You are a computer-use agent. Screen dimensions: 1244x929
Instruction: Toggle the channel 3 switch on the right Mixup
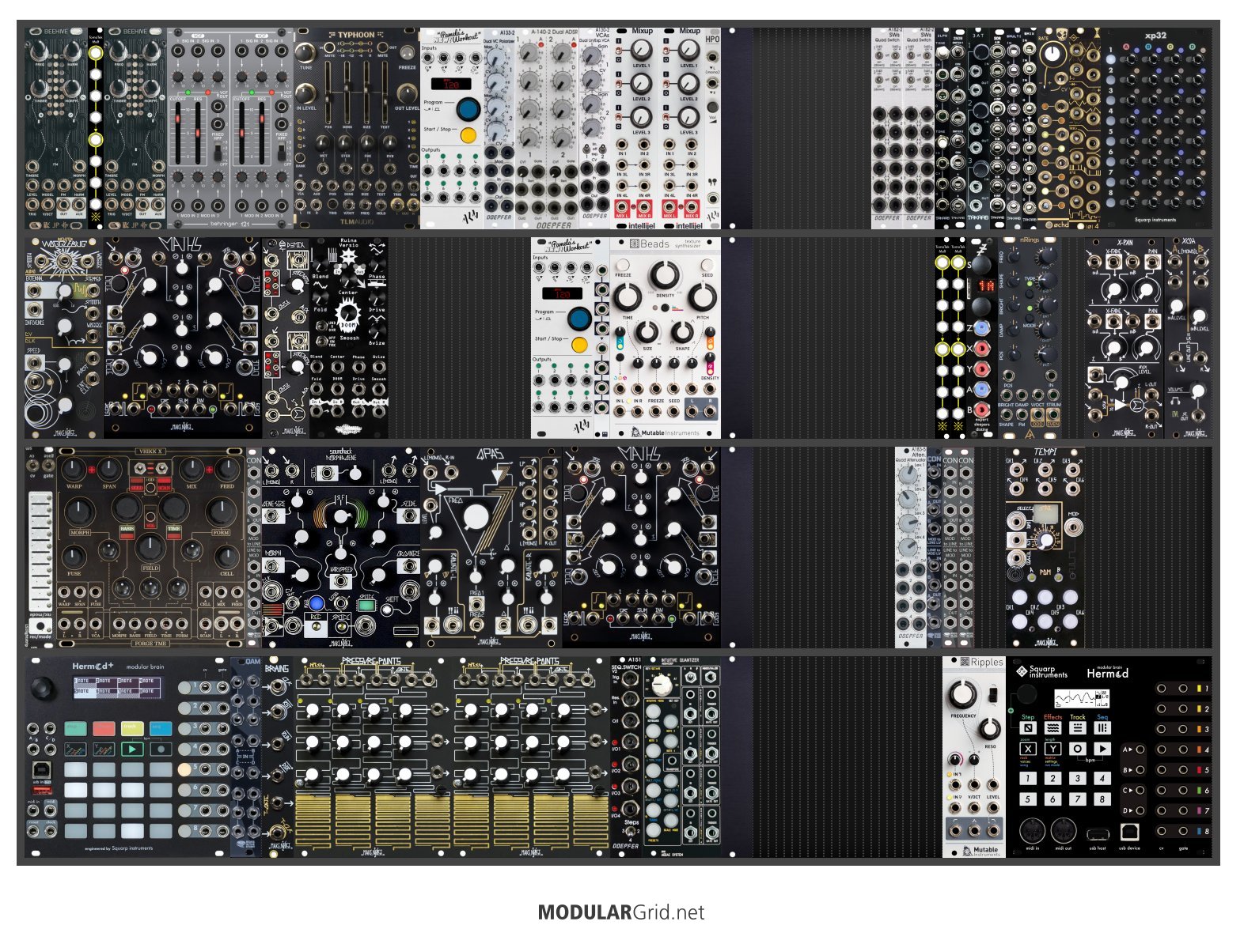667,116
